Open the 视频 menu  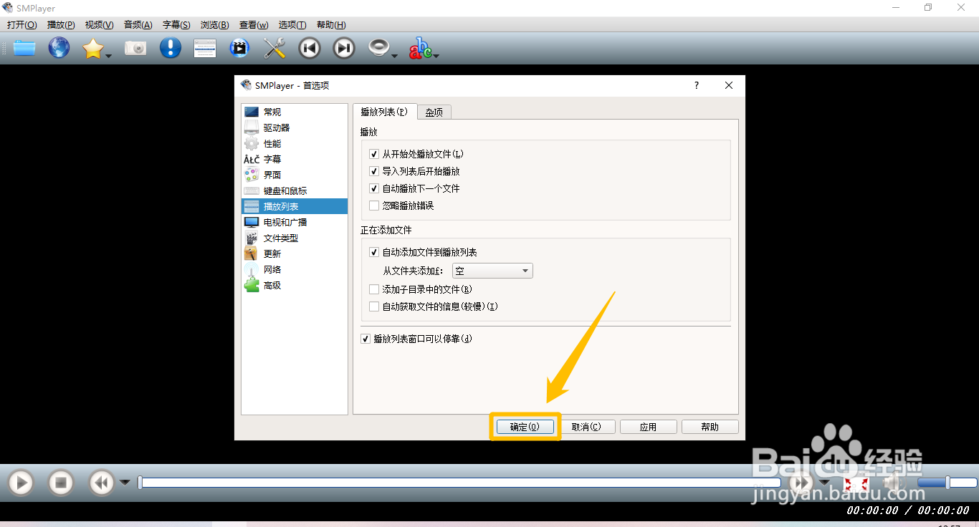point(98,24)
